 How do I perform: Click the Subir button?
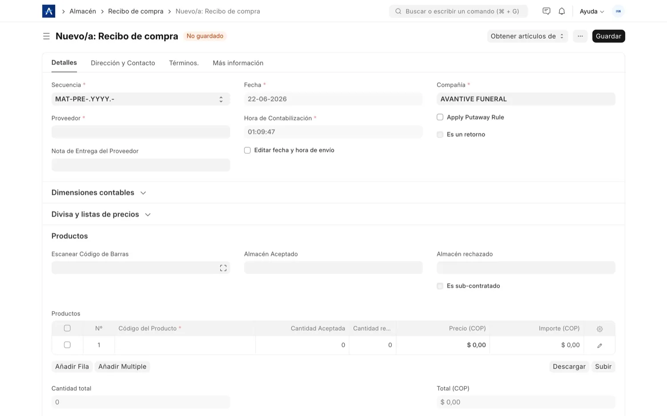tap(603, 366)
